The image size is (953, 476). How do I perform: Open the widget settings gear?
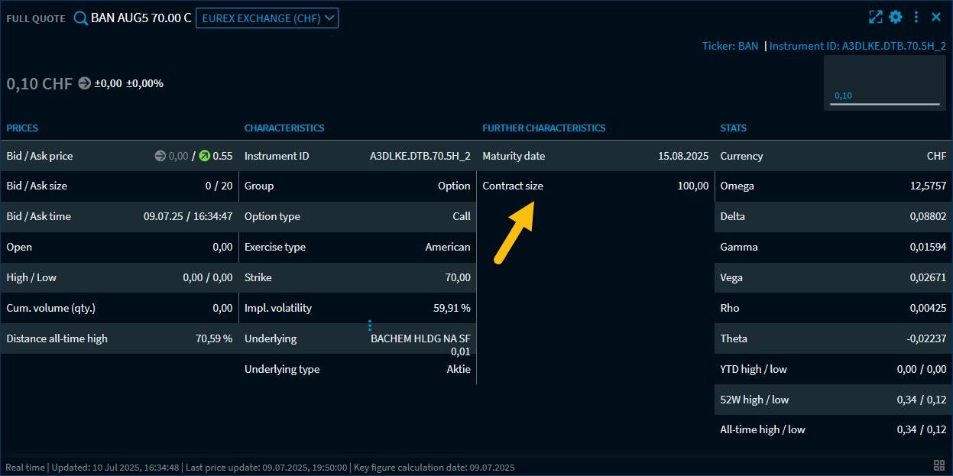click(x=896, y=17)
